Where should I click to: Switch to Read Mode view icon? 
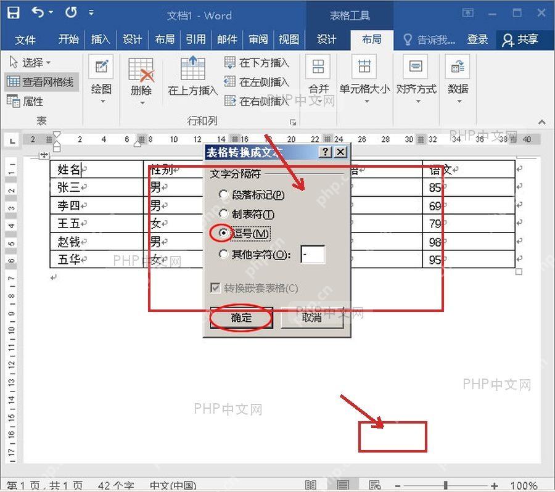(310, 485)
